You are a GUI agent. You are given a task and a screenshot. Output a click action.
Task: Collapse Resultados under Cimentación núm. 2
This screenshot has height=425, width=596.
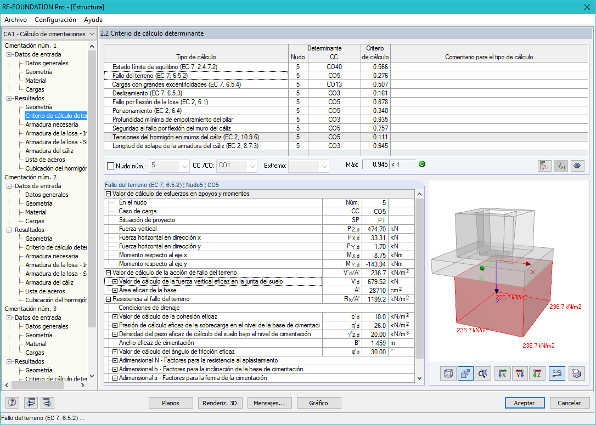tap(9, 230)
